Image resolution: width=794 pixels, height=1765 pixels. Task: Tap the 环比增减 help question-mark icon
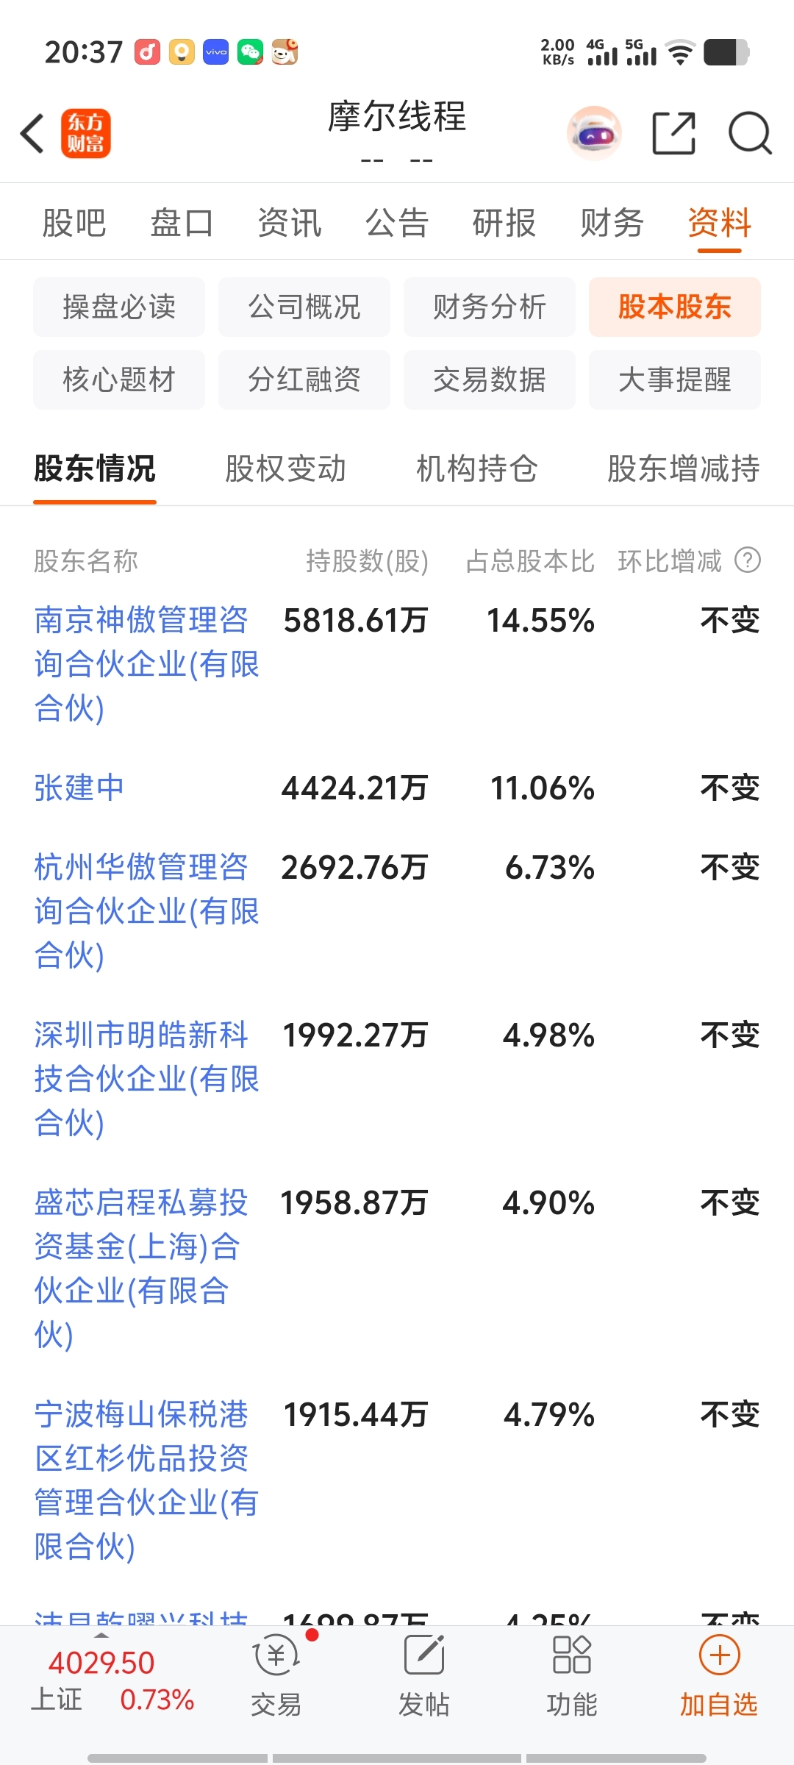click(x=748, y=560)
